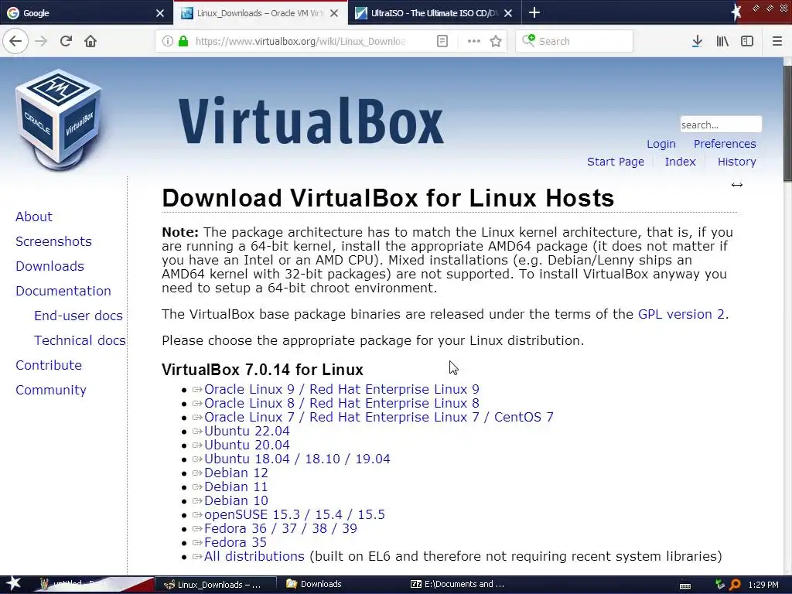
Task: Open Downloads in the sidebar
Action: point(49,266)
